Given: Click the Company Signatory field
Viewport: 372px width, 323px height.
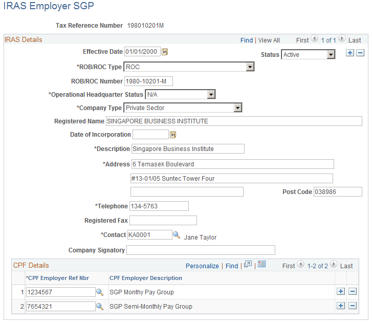Looking at the screenshot, I should (x=201, y=250).
